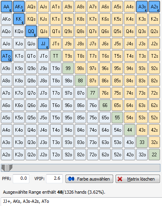Click the red X clear-matrix icon

coord(120,179)
